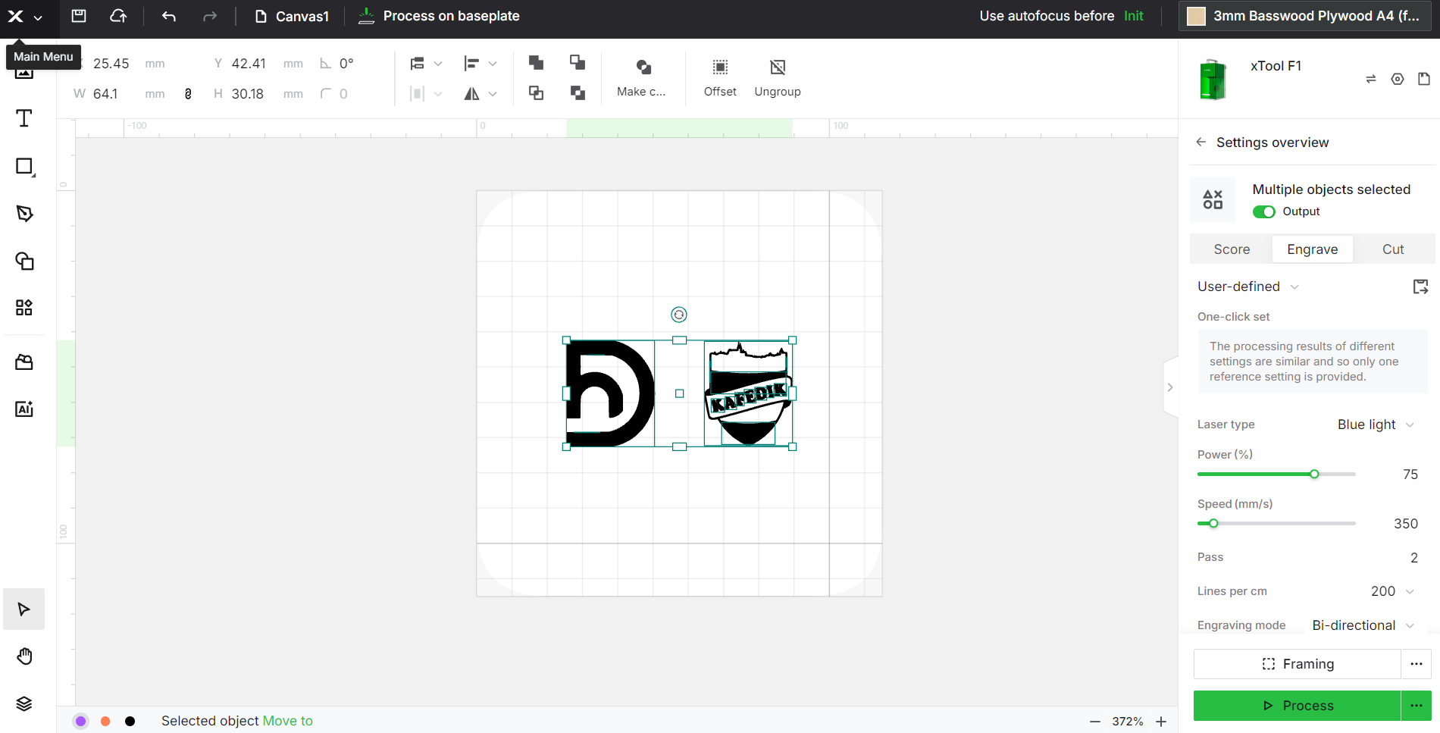This screenshot has width=1440, height=733.
Task: Click the Pass count value field
Action: (1413, 558)
